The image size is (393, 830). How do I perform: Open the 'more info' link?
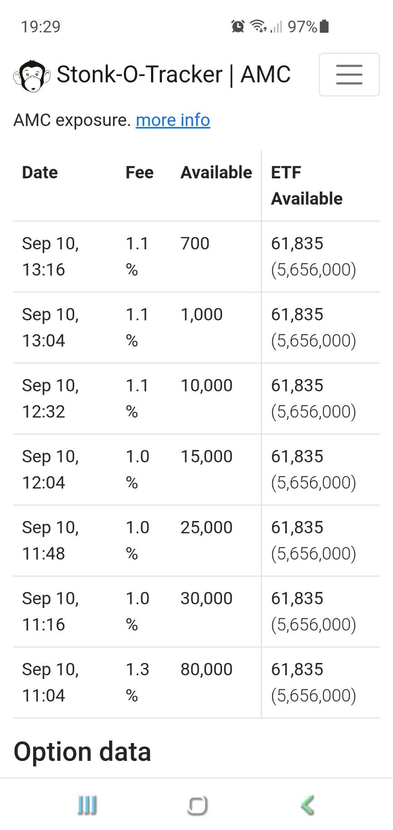pos(173,120)
